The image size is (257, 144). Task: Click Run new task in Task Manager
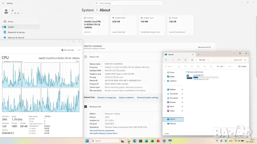coord(67,50)
